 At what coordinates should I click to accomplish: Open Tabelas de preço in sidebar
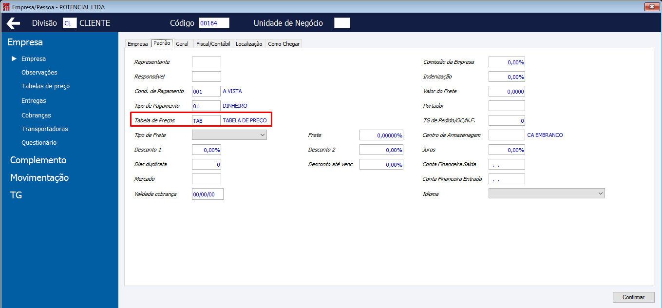pos(46,86)
